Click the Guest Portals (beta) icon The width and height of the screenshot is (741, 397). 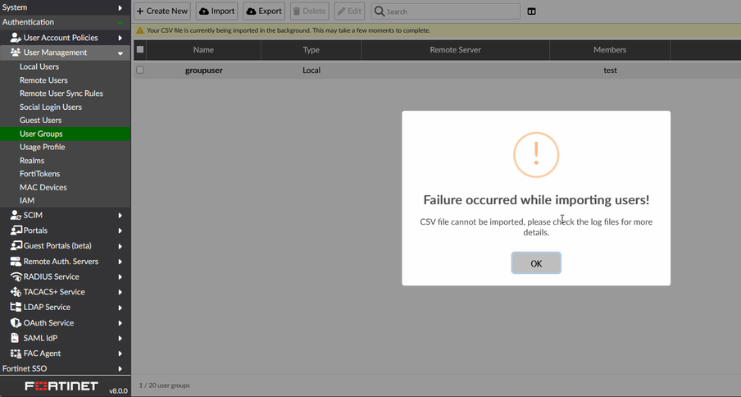pos(16,245)
